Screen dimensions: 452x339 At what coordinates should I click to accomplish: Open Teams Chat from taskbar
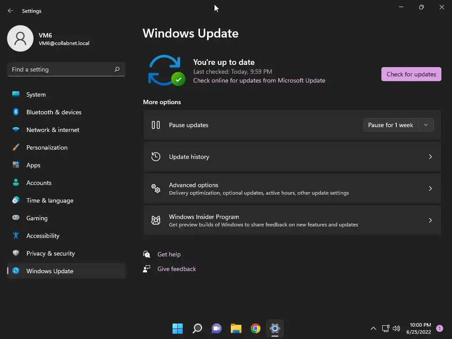pos(216,328)
